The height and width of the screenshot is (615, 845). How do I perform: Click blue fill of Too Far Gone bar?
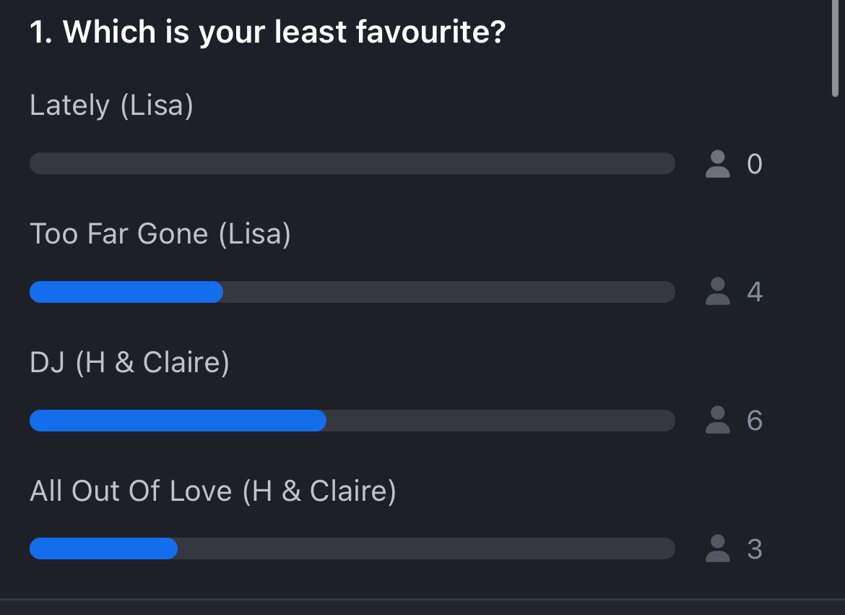click(126, 292)
